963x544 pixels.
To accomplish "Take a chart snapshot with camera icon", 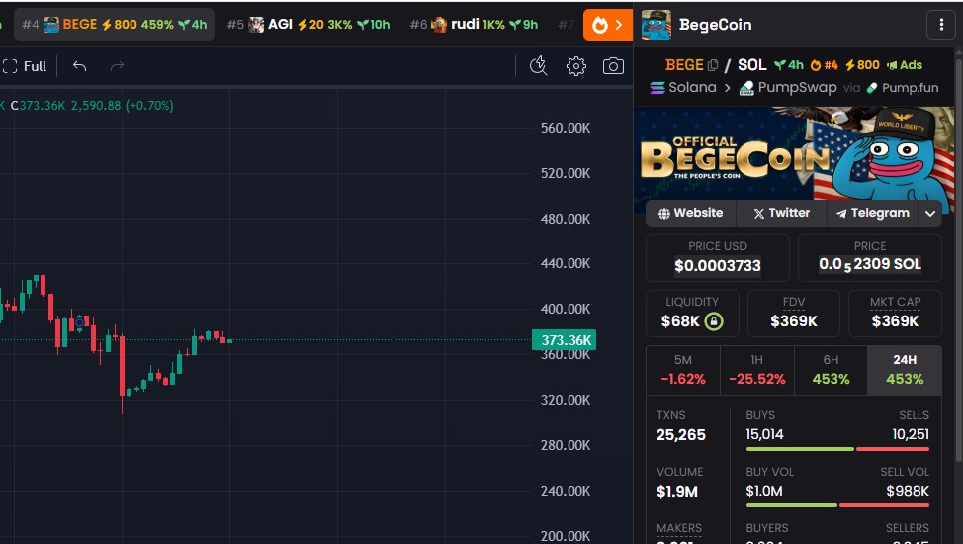I will 613,66.
